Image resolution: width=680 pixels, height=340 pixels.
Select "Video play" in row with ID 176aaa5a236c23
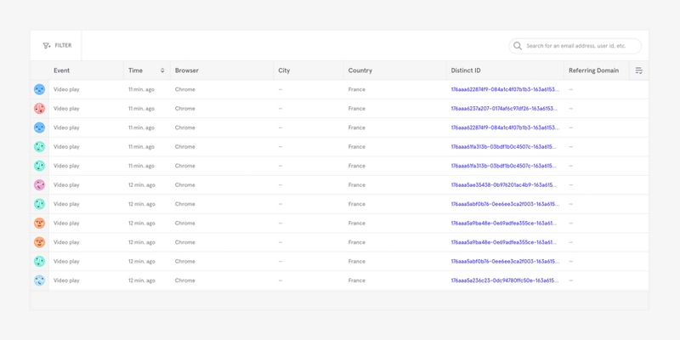[66, 280]
